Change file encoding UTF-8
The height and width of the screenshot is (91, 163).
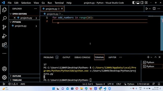coord(110,84)
